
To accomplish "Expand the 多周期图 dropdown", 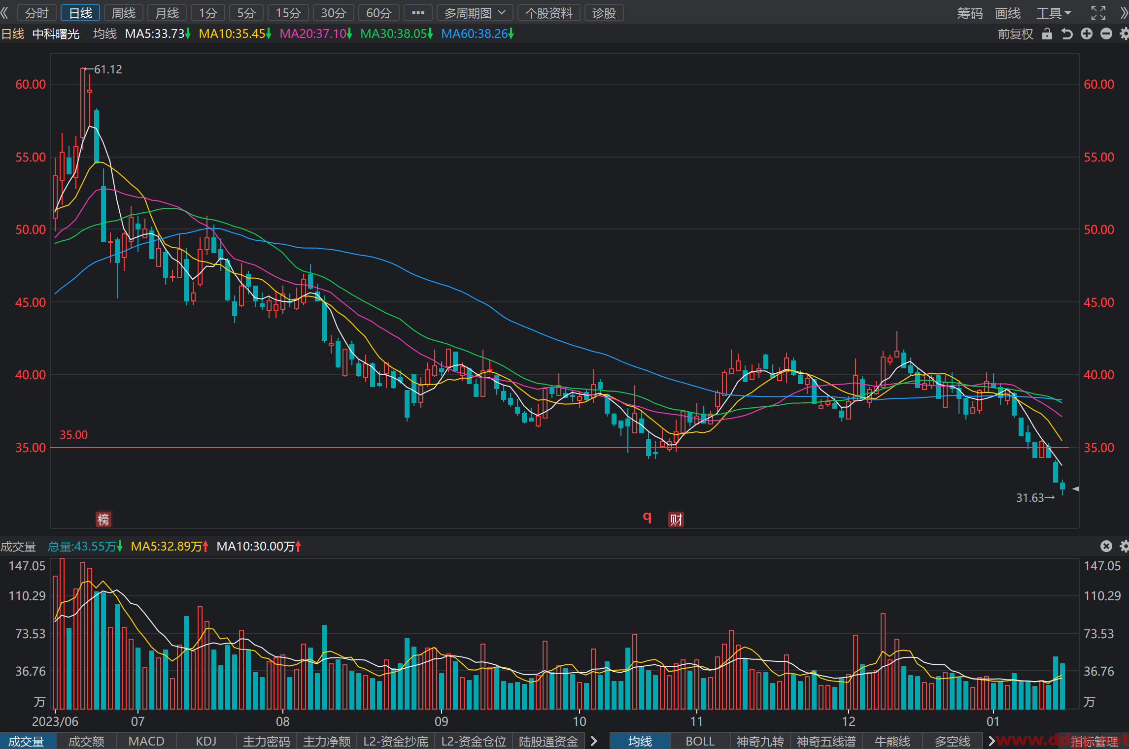I will tap(475, 13).
